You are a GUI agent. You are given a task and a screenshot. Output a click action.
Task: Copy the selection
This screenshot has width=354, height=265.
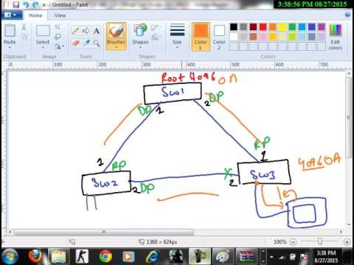click(24, 37)
